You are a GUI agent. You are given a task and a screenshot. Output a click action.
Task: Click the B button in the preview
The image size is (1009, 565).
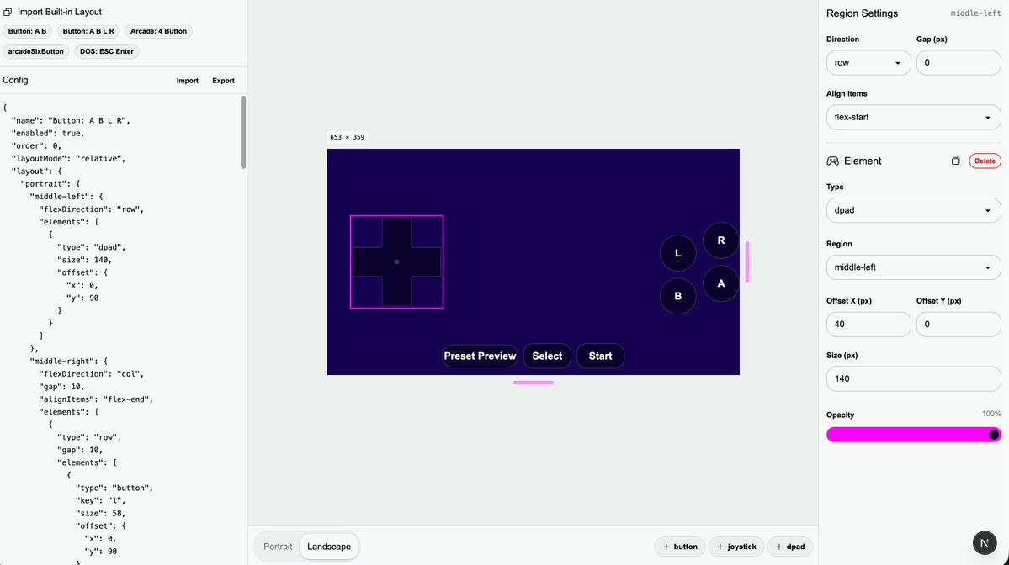pos(677,296)
